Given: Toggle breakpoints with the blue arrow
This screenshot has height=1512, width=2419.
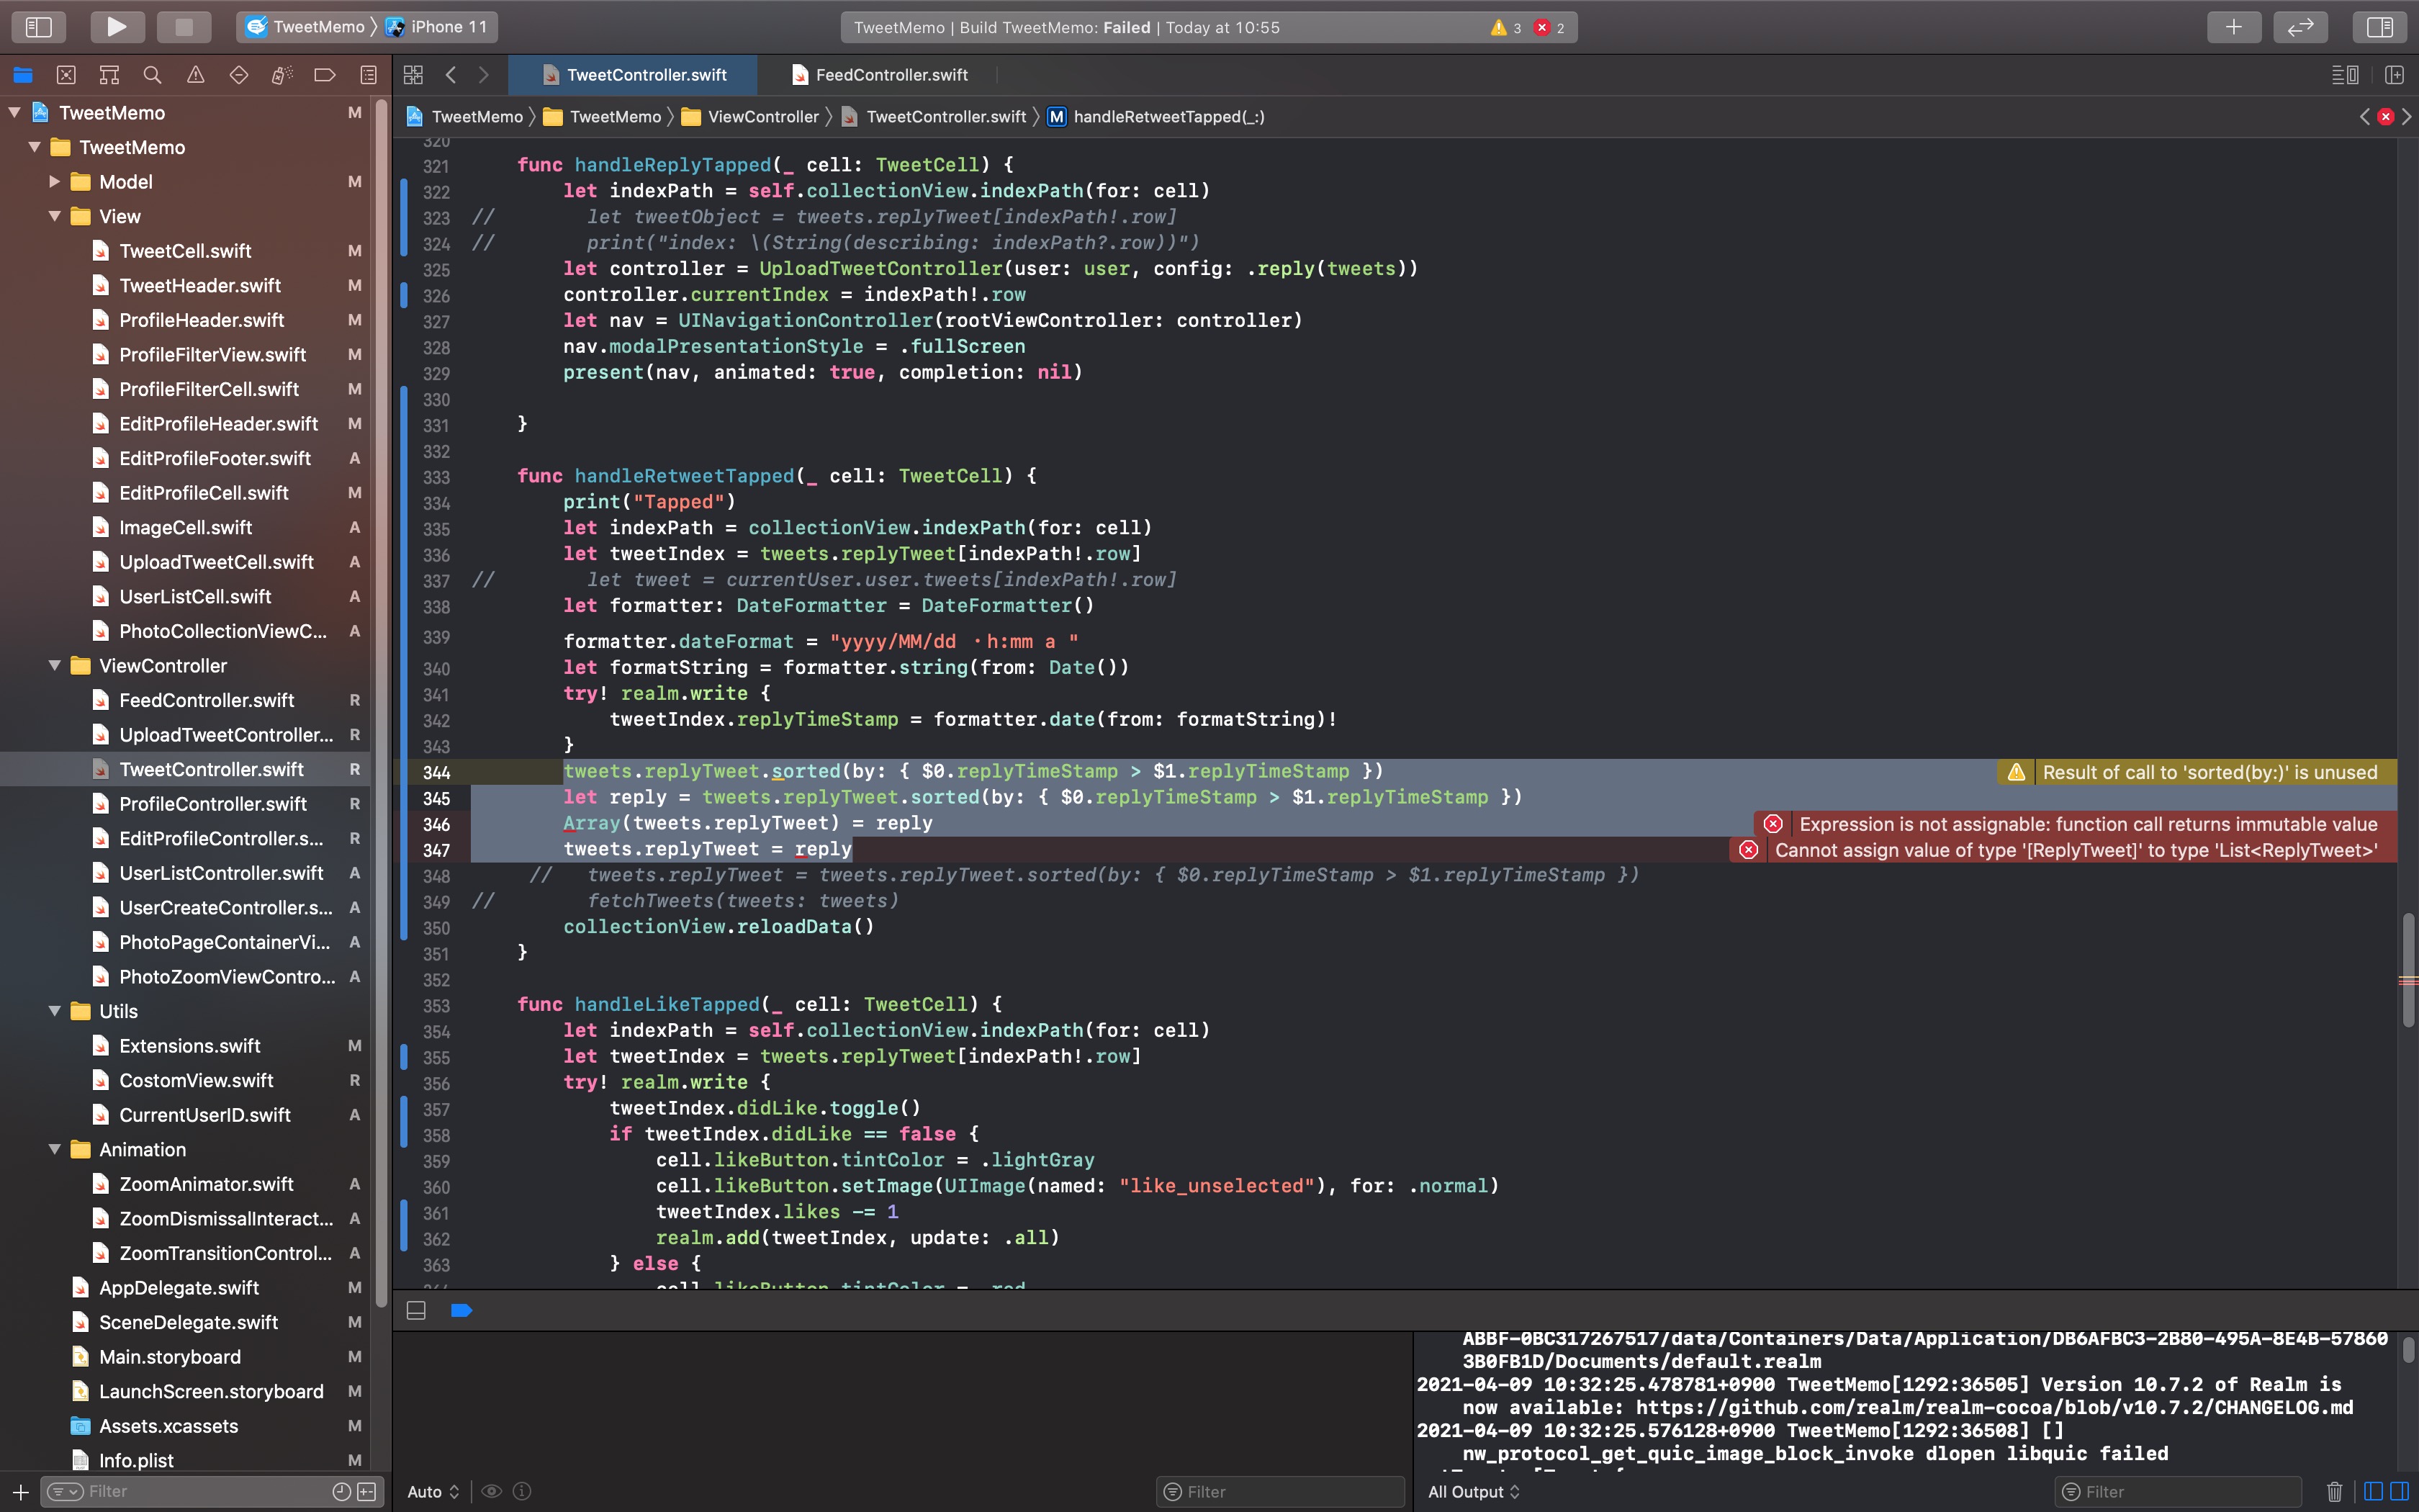Looking at the screenshot, I should (461, 1310).
